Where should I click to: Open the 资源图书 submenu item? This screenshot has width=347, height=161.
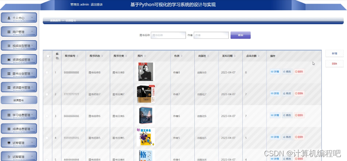pyautogui.click(x=19, y=100)
